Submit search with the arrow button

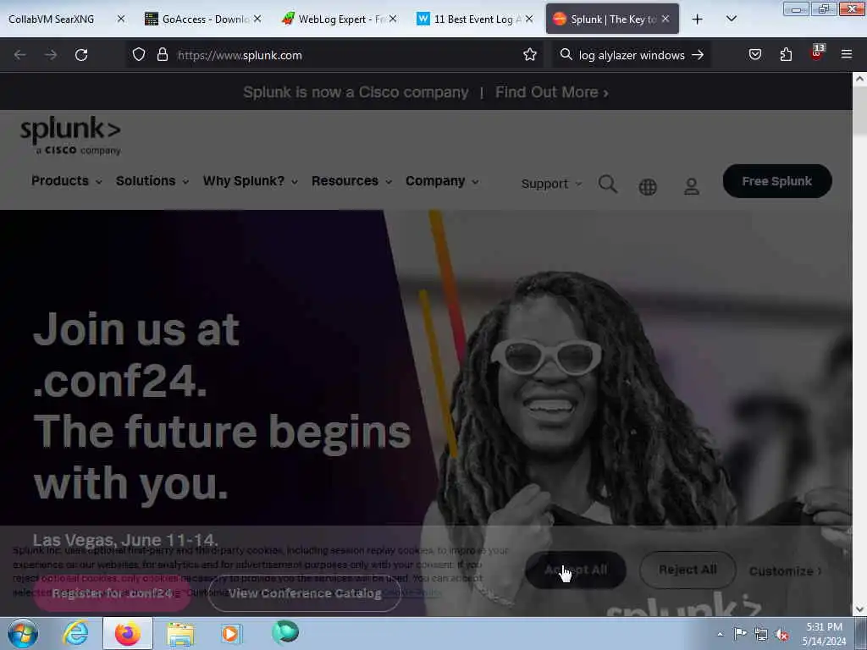click(698, 55)
